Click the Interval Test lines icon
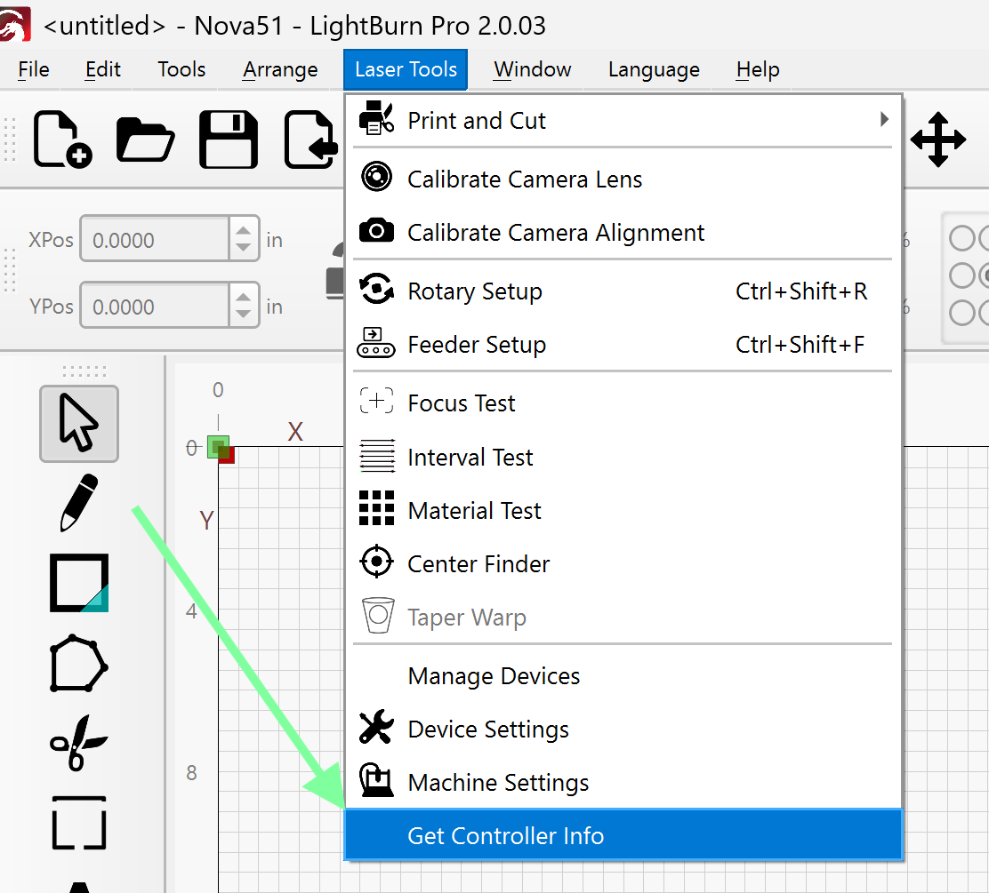The height and width of the screenshot is (893, 989). [x=377, y=456]
